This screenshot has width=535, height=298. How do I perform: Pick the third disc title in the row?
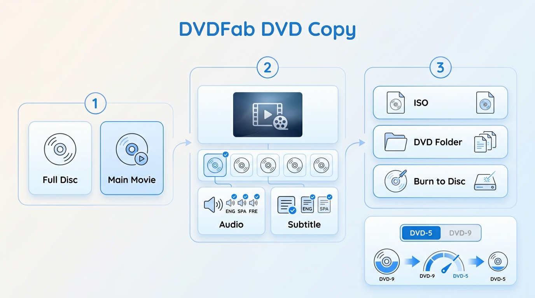[268, 166]
